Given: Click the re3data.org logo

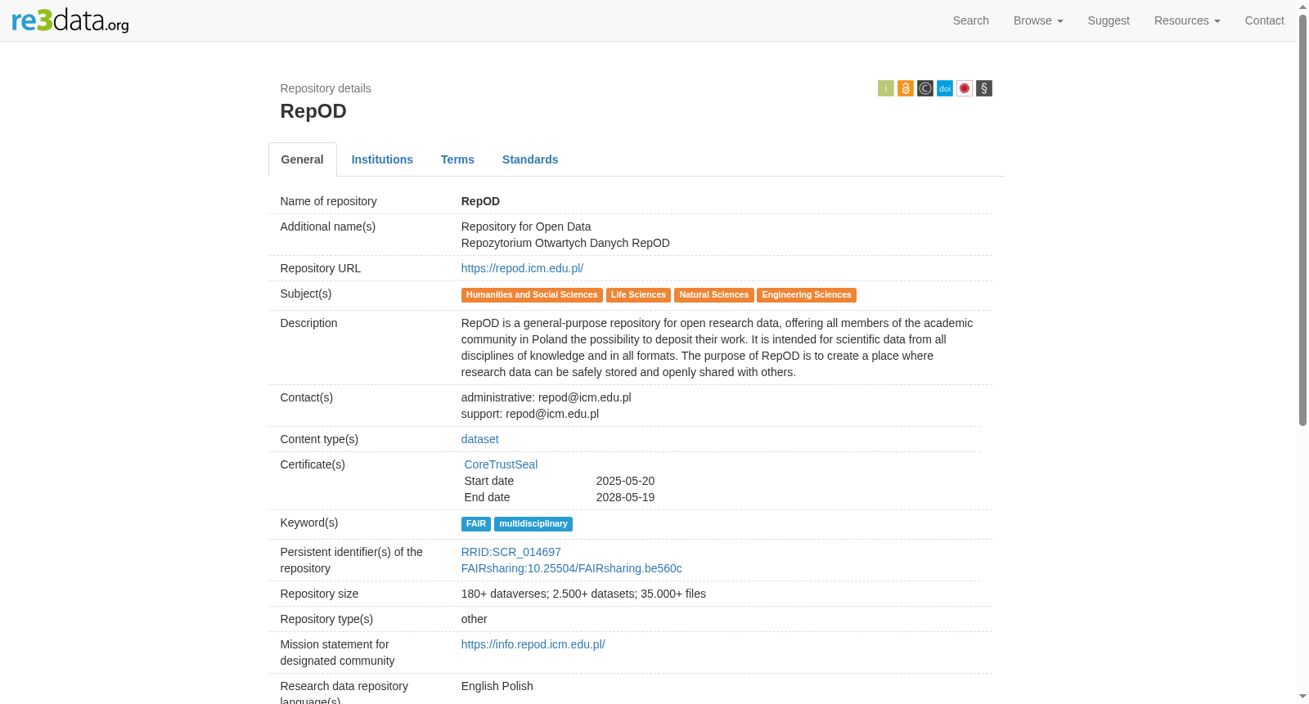Looking at the screenshot, I should 70,20.
